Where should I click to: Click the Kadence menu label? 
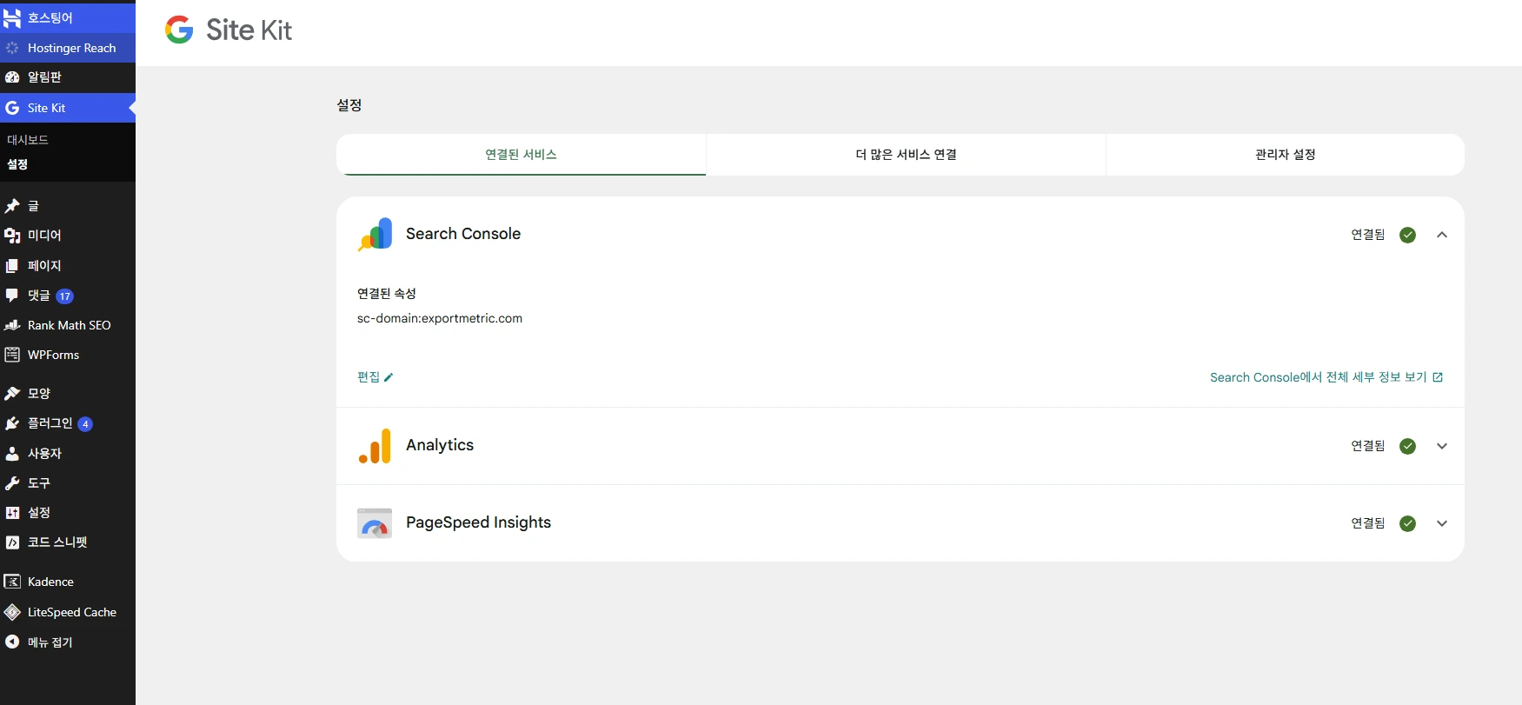point(50,582)
